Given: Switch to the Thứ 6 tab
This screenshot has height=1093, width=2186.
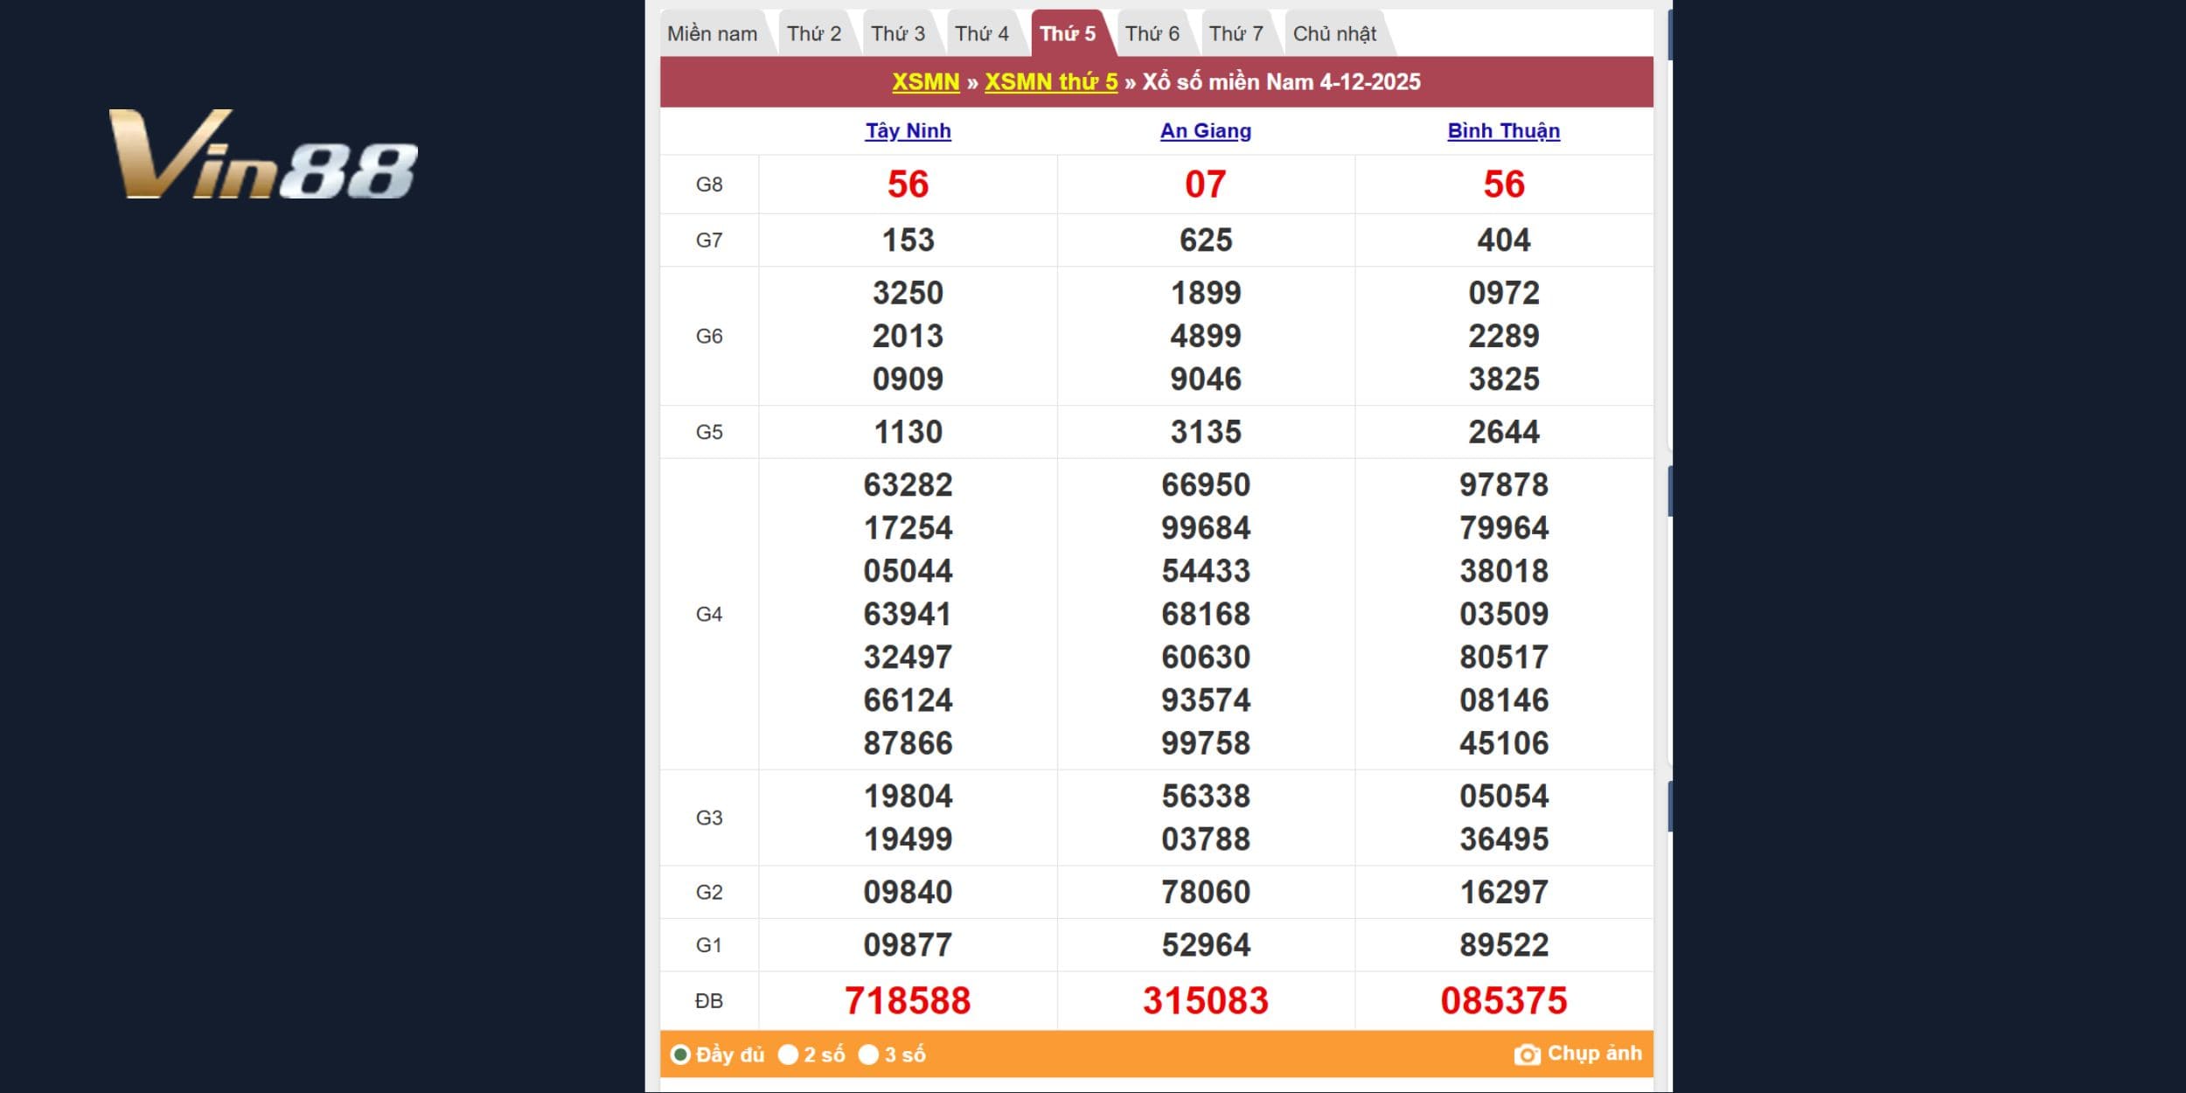Looking at the screenshot, I should click(1152, 34).
